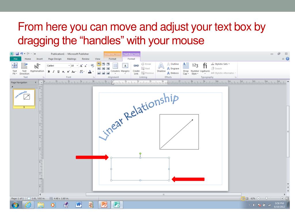The height and width of the screenshot is (221, 295).
Task: Open the Drop Cap gallery
Action: 186,68
